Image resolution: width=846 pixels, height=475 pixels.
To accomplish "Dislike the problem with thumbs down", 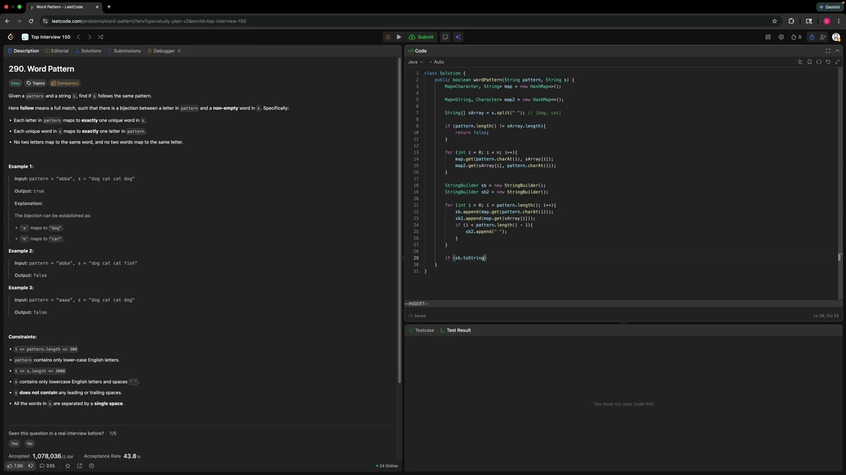I will (x=30, y=466).
